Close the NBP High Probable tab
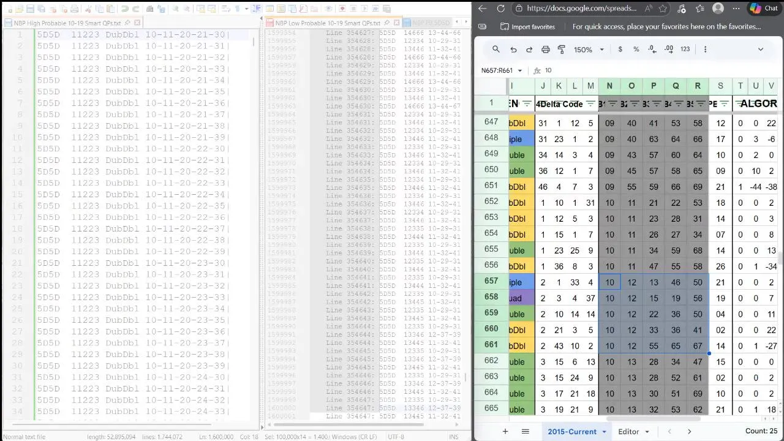 (x=137, y=23)
